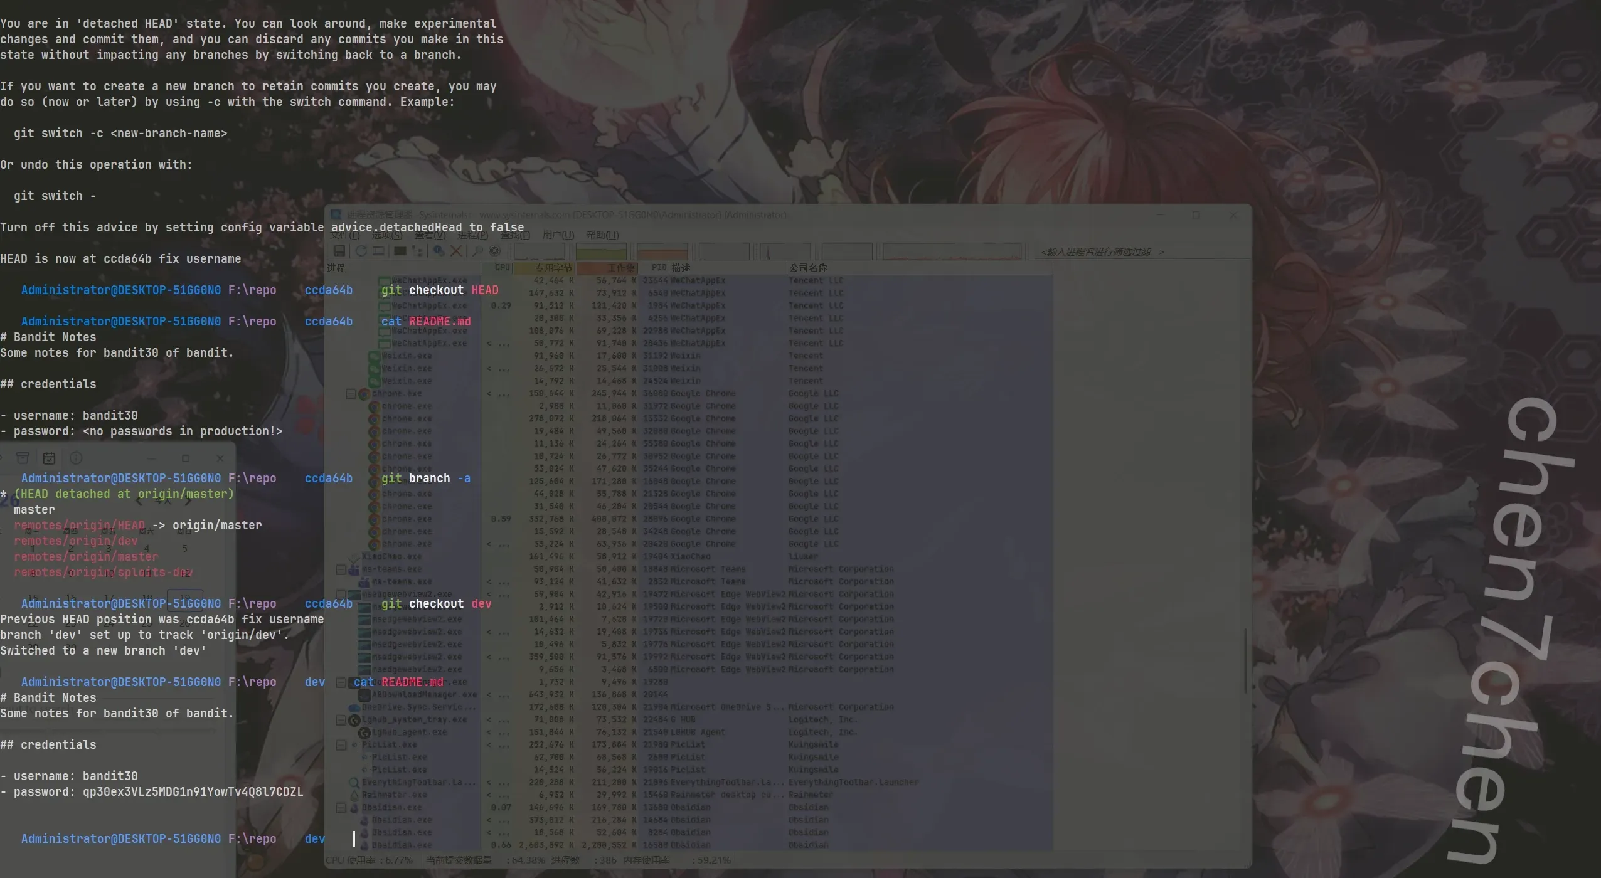Click the crosshair find window target icon
This screenshot has width=1601, height=878.
point(495,251)
